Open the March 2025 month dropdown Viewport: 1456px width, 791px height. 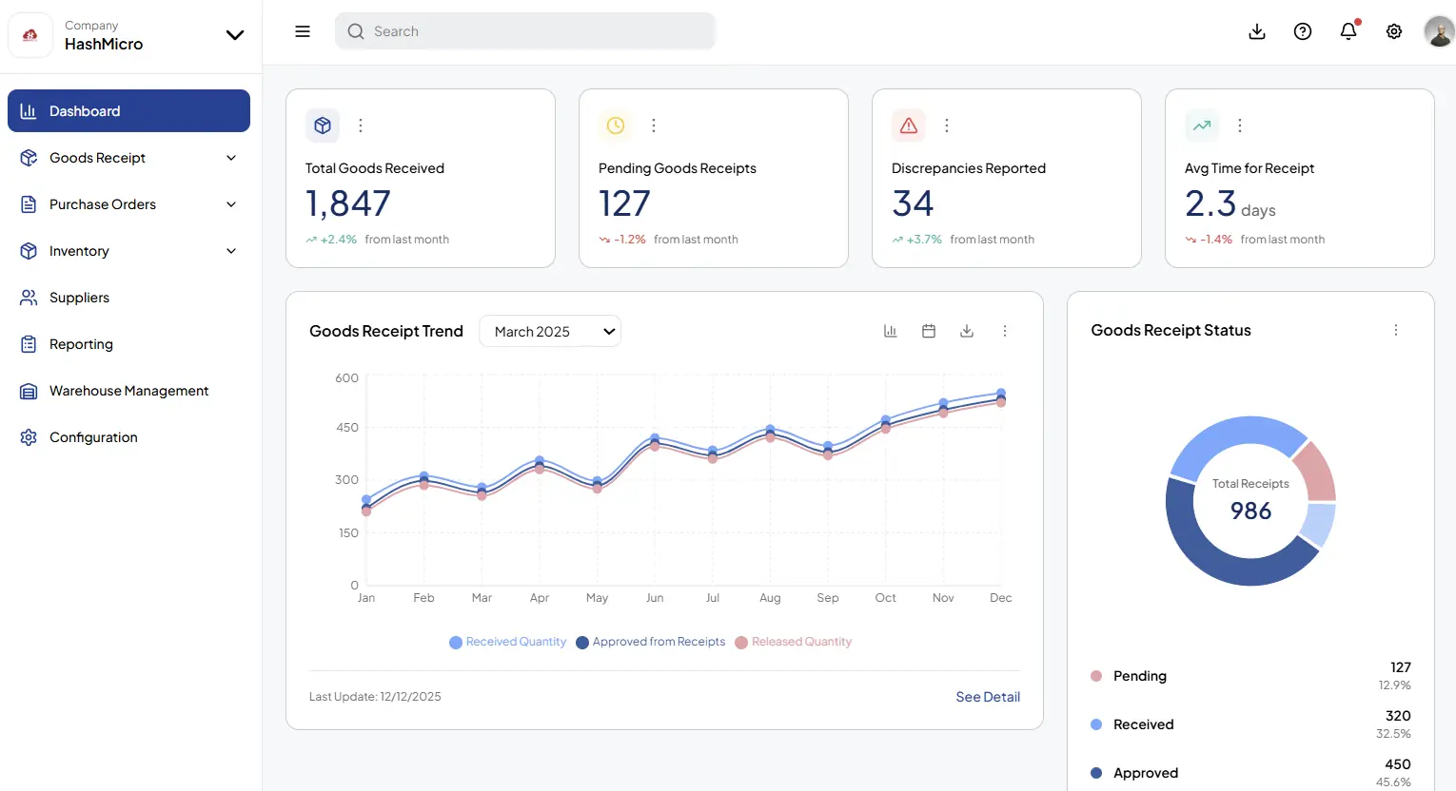click(550, 331)
